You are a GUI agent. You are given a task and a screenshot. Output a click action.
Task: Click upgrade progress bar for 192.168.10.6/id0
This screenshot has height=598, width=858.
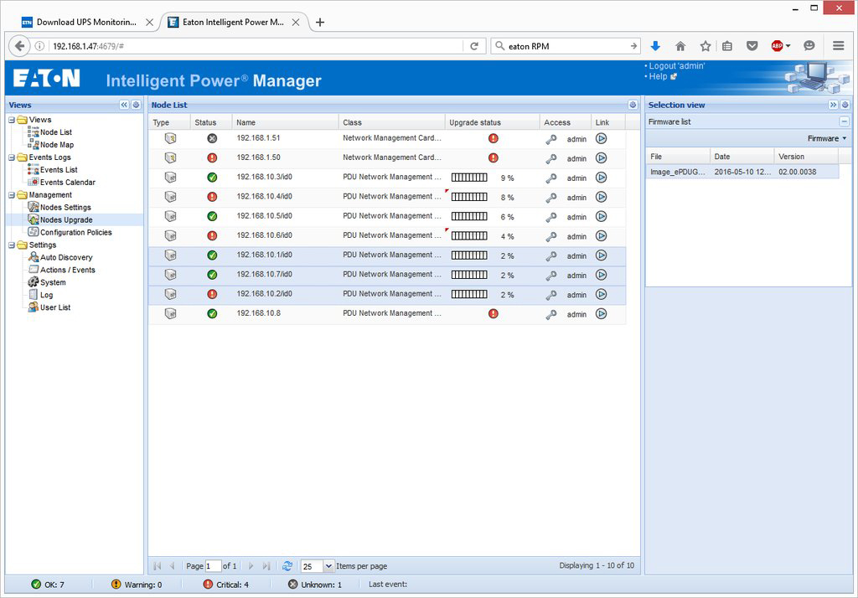pos(469,236)
